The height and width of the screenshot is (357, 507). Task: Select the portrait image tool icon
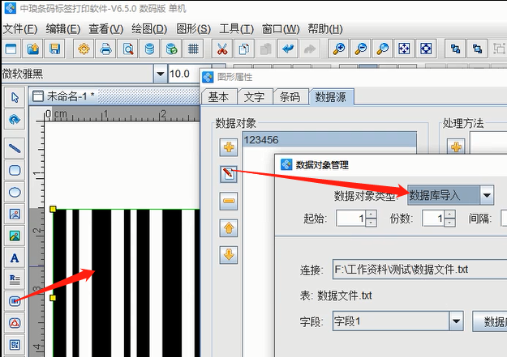tap(15, 214)
